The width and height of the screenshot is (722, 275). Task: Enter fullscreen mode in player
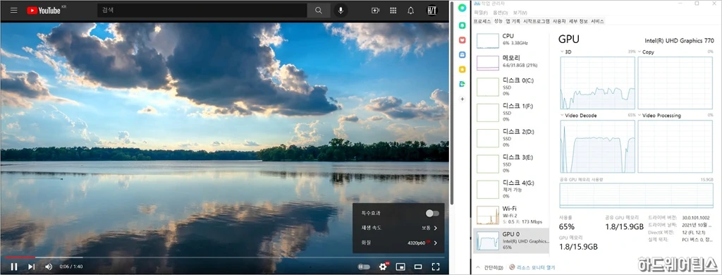pyautogui.click(x=436, y=267)
